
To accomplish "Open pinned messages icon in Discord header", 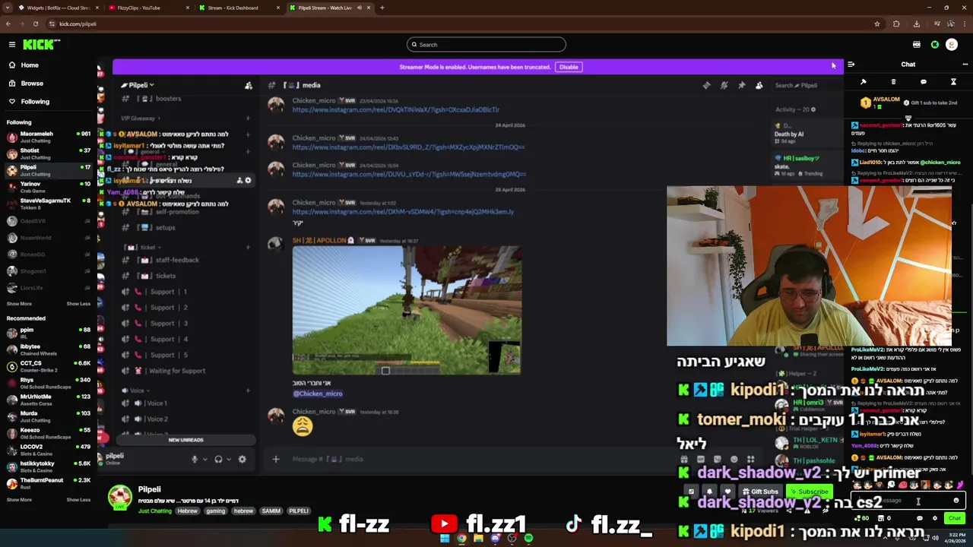I will (741, 86).
